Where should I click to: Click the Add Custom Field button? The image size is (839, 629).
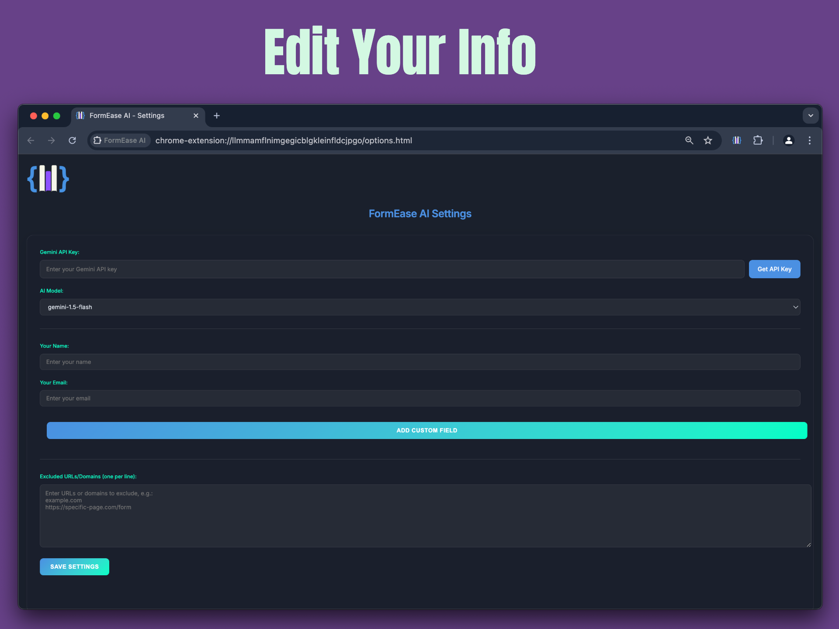427,430
